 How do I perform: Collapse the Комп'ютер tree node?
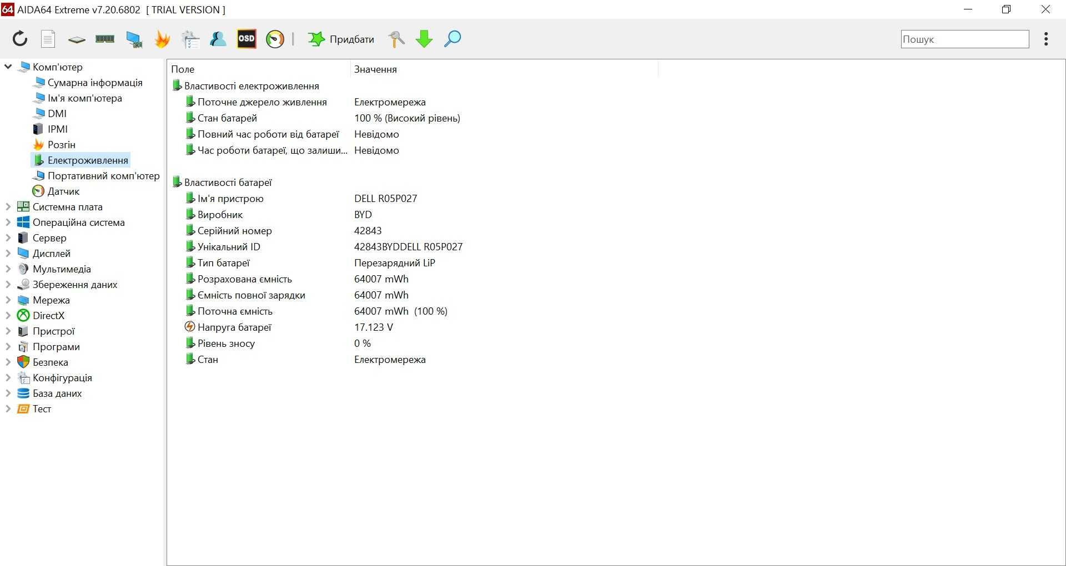(8, 67)
